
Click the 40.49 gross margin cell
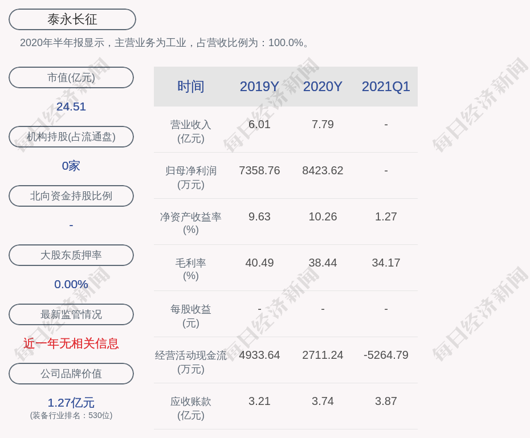click(259, 263)
